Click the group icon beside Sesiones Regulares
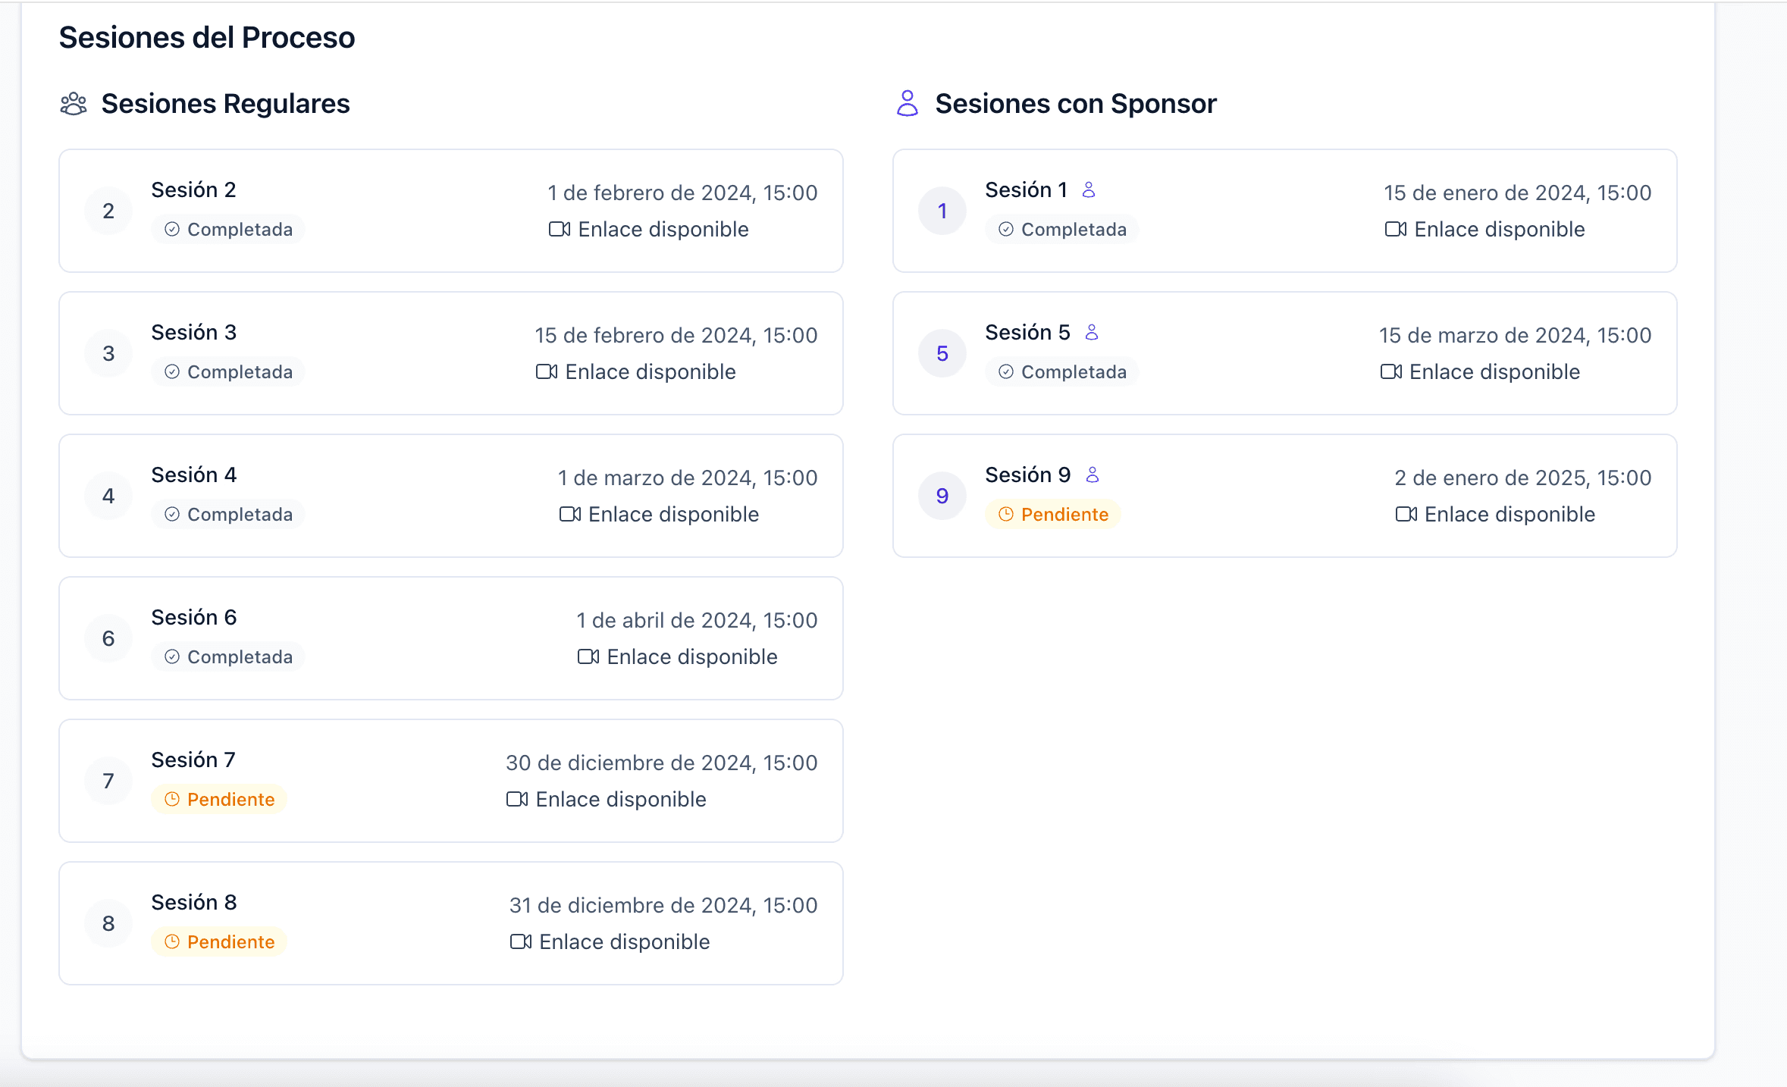 click(x=74, y=104)
